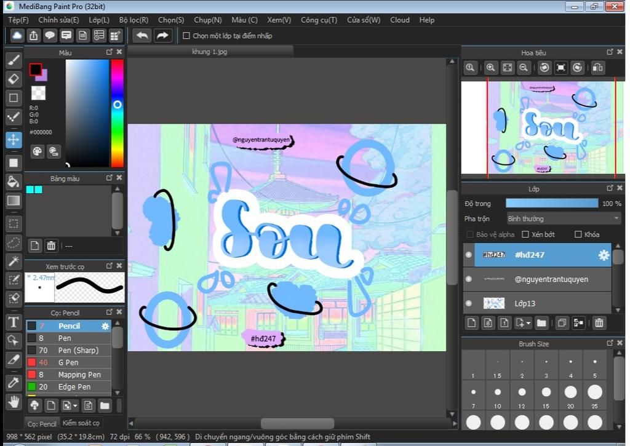The width and height of the screenshot is (630, 446).
Task: Click the Undo arrow
Action: tap(142, 36)
